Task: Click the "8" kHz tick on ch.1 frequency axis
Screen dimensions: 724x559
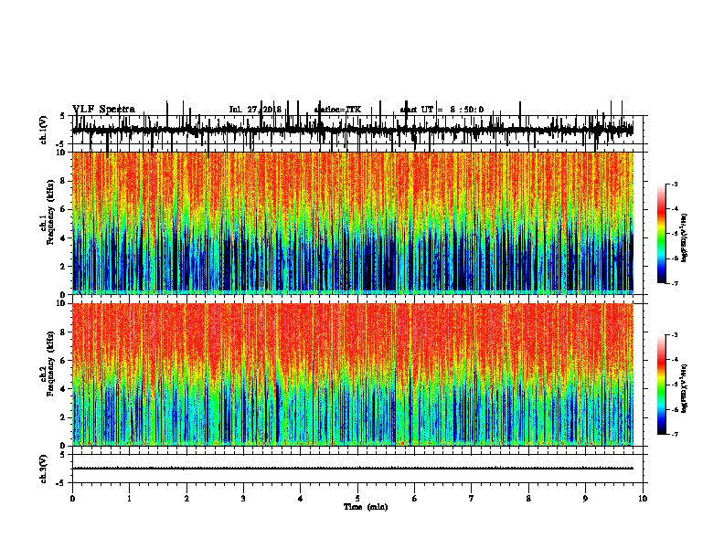Action: click(64, 181)
